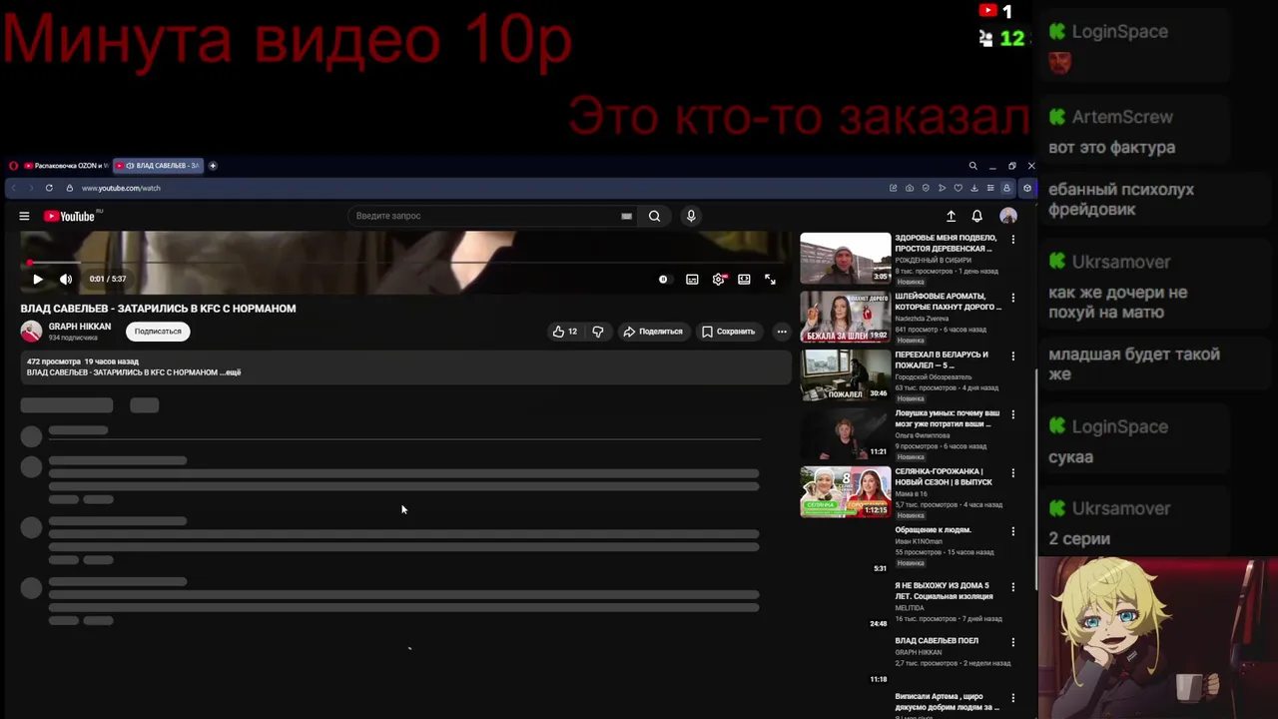
Task: Open options menu for Обращение к людям video
Action: click(x=1012, y=531)
